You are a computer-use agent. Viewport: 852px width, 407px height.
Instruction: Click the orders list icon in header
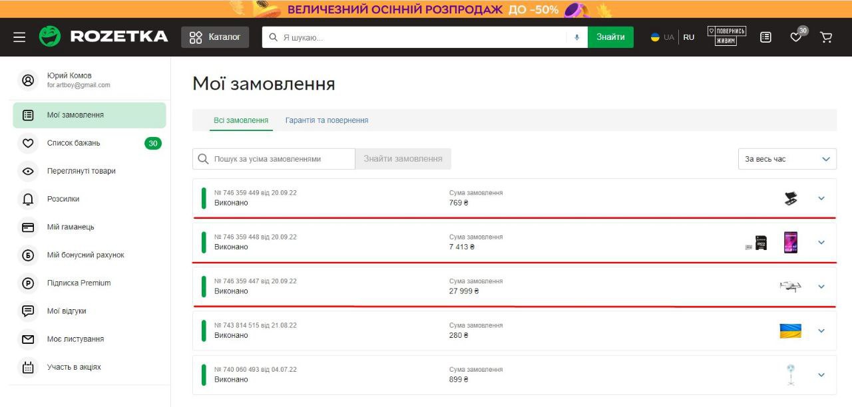pyautogui.click(x=765, y=37)
